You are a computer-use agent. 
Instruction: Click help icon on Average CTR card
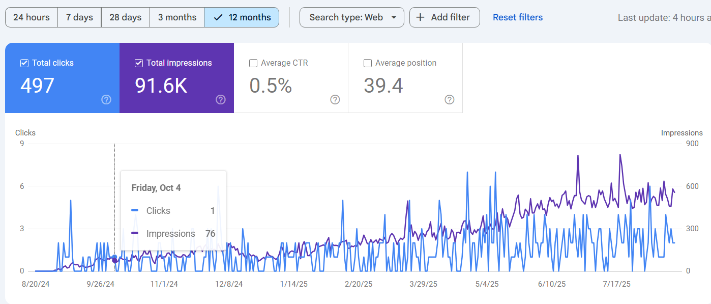pos(335,100)
